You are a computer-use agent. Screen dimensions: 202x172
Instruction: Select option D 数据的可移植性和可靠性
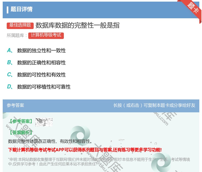pyautogui.click(x=39, y=87)
